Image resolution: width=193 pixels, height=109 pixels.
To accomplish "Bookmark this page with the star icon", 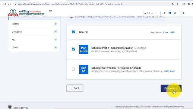I will (x=178, y=4).
